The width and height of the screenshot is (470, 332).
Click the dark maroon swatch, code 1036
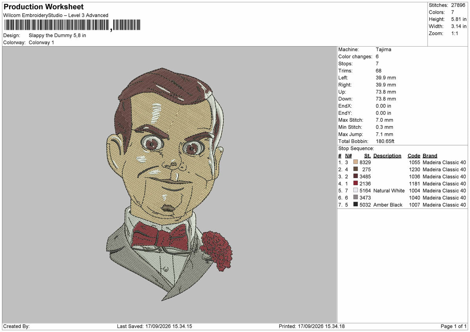tap(356, 177)
